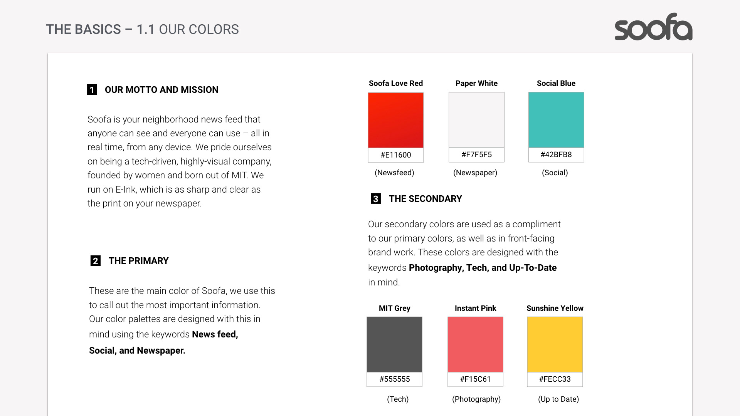Click The Secondary section heading
The image size is (740, 416).
[x=425, y=199]
